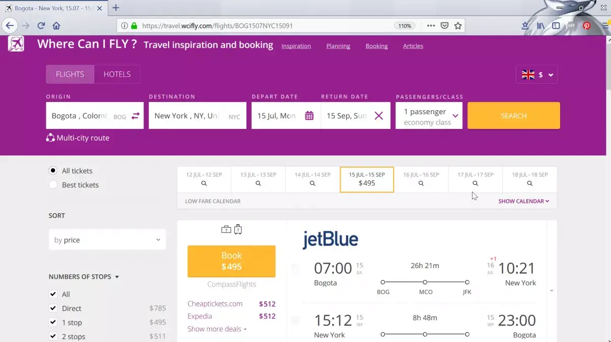Click the Origin field with Bogota
The image size is (611, 342).
tap(95, 116)
